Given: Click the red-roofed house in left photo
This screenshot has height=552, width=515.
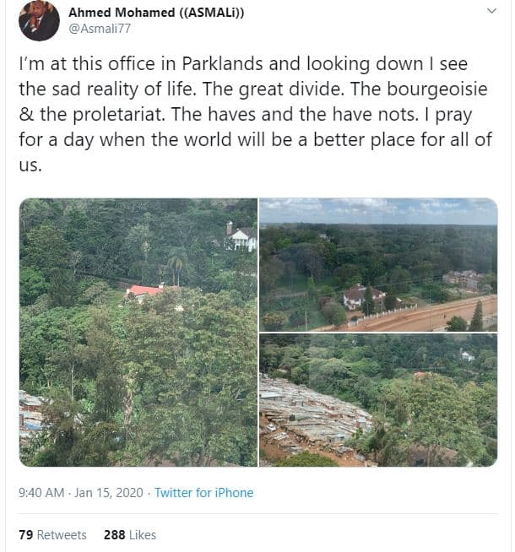Looking at the screenshot, I should 145,292.
